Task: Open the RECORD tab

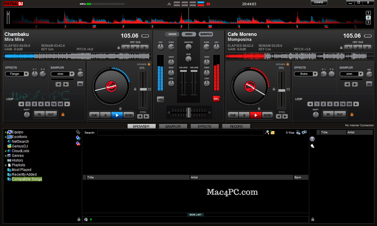Action: click(236, 126)
